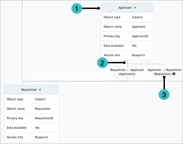Click Object name value Applicant in Applicant table

click(138, 27)
